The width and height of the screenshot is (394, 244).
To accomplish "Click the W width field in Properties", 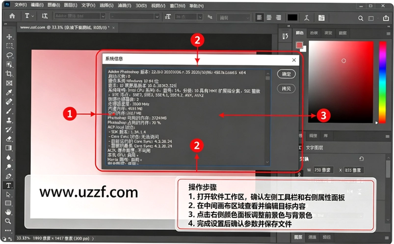I will pyautogui.click(x=323, y=170).
